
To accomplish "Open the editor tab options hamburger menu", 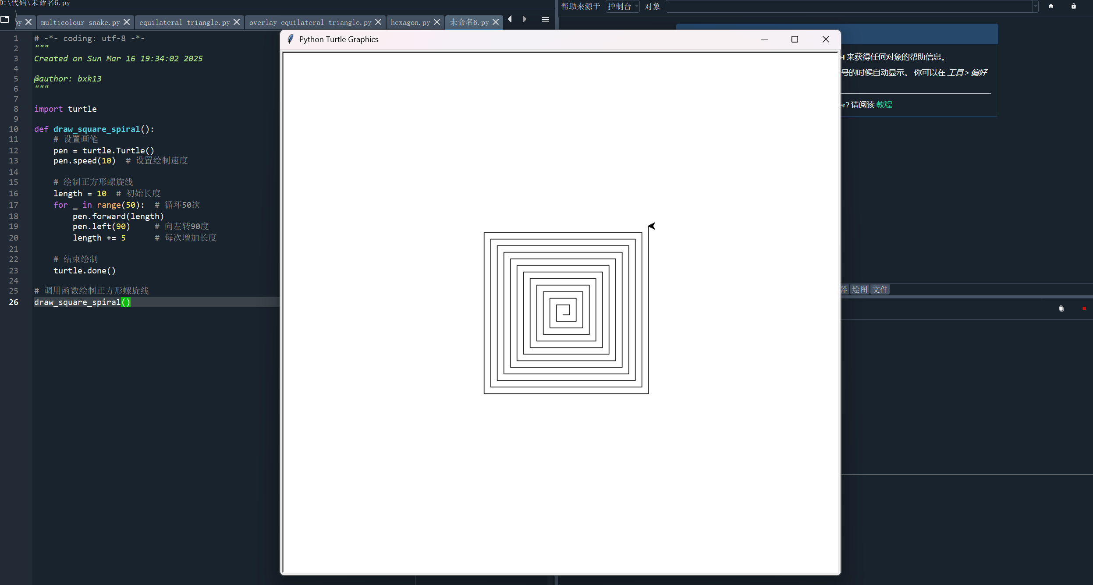I will 545,19.
